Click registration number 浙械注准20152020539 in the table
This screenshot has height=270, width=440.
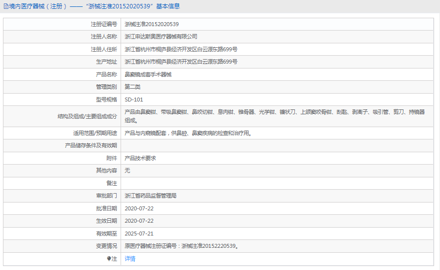coord(152,24)
